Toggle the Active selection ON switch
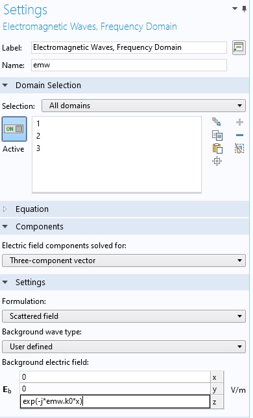Screen dimensions: 253x418 coord(14,129)
